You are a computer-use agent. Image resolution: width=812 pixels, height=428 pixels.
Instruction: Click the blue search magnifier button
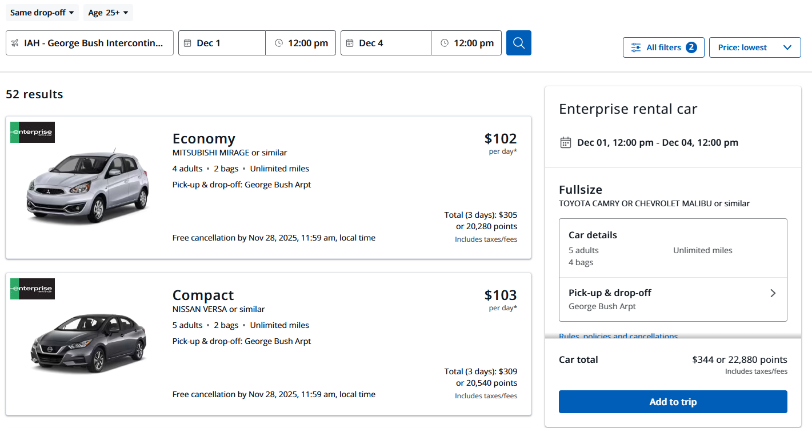pos(519,43)
